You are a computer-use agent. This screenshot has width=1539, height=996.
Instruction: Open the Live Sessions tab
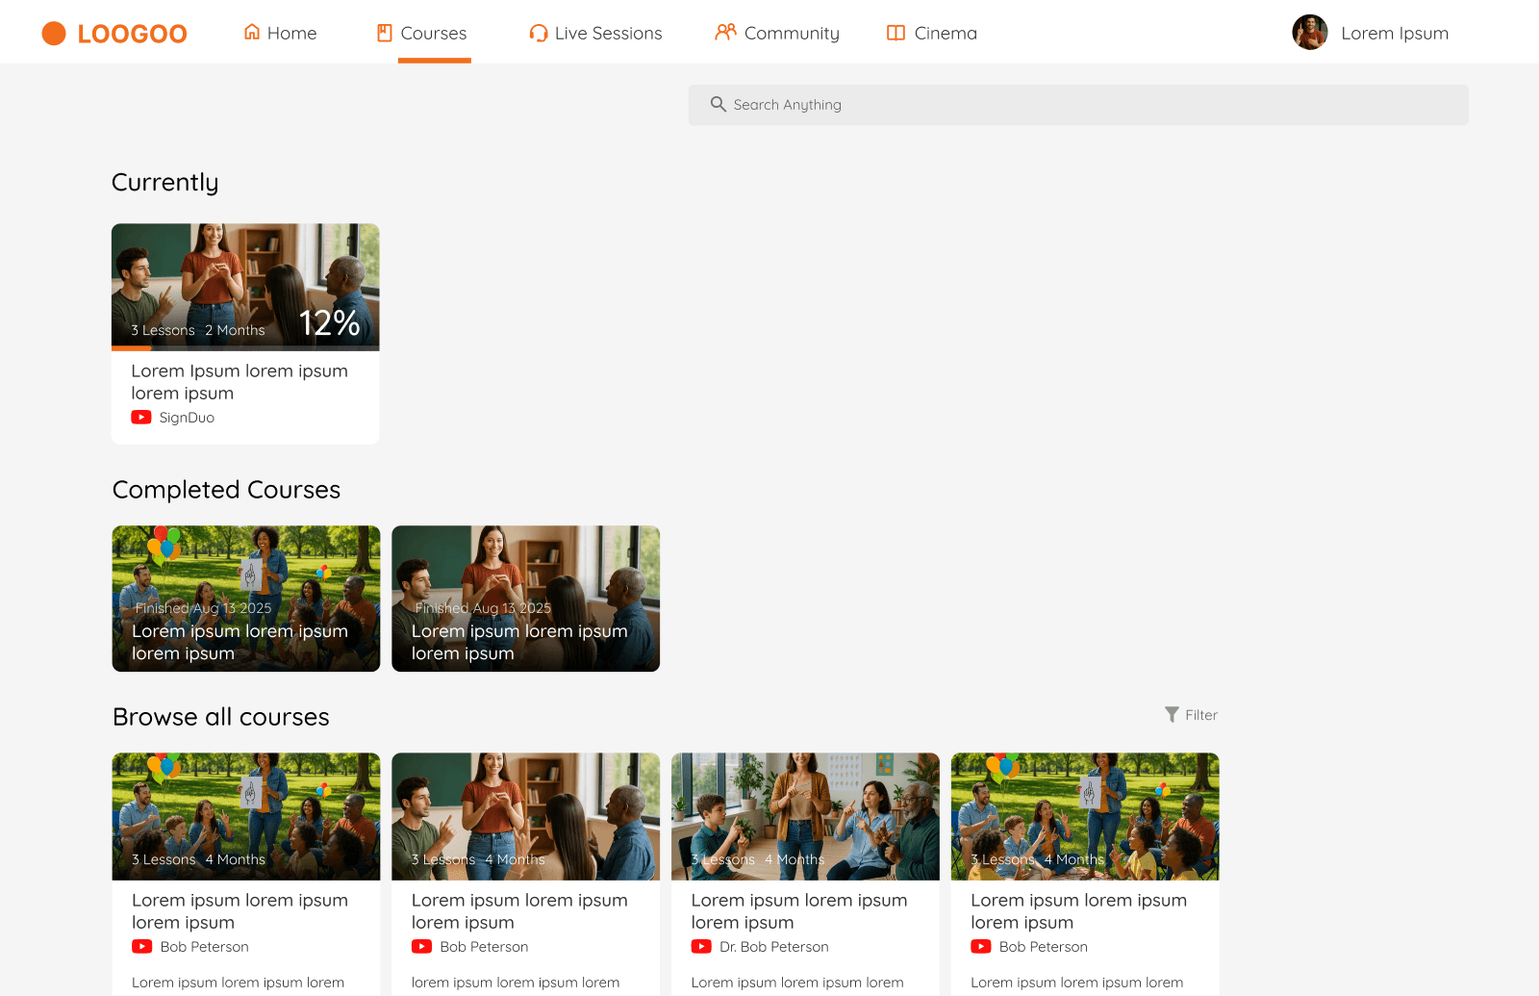coord(595,33)
